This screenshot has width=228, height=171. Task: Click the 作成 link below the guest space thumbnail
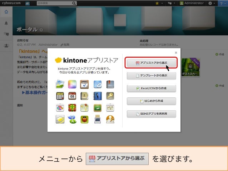220,86
